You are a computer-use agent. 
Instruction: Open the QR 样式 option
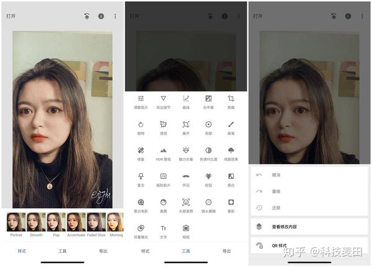[x=309, y=245]
